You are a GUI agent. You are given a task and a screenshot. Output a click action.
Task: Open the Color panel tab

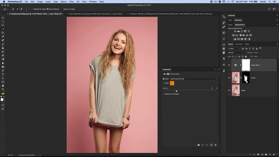point(230,20)
